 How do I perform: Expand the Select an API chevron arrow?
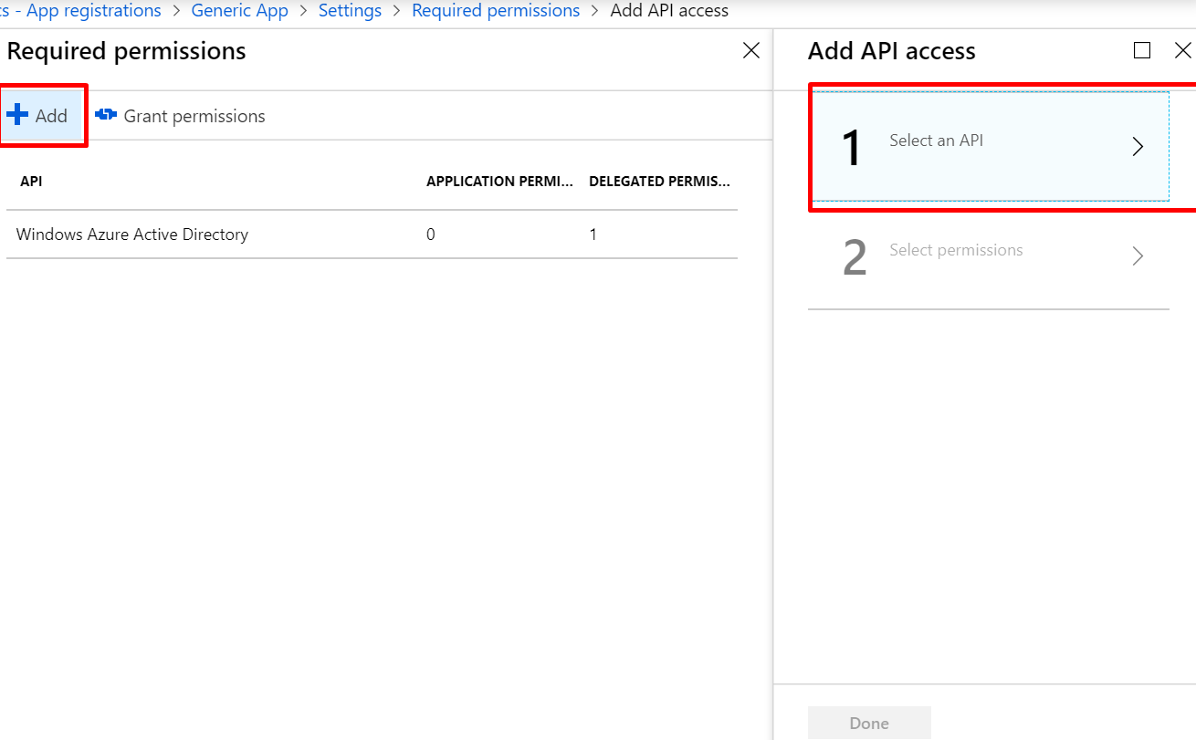click(1138, 147)
